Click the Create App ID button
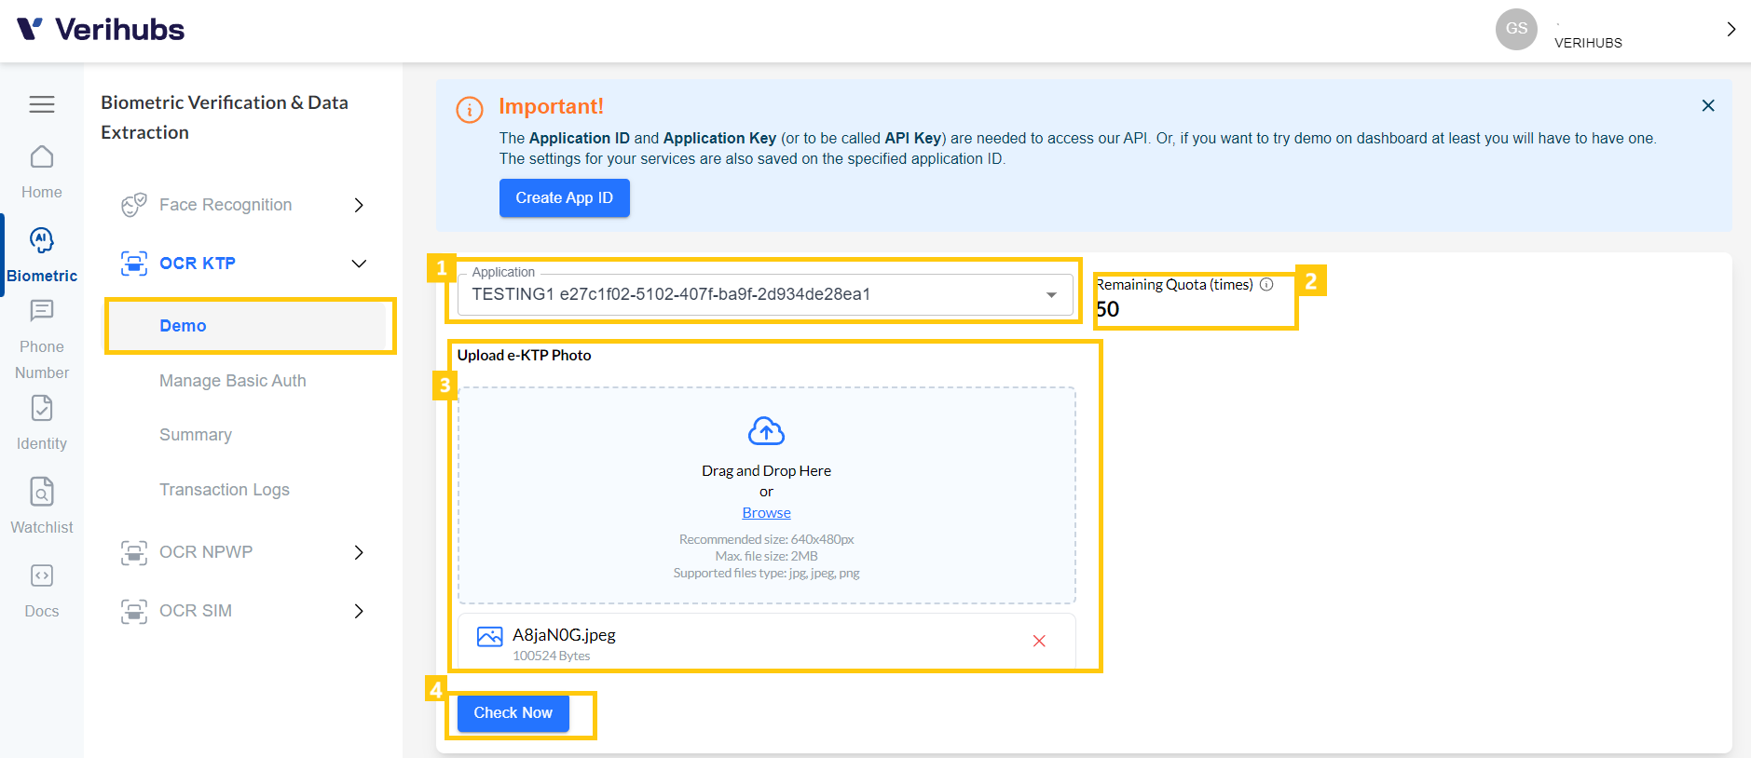The height and width of the screenshot is (758, 1751). tap(565, 198)
